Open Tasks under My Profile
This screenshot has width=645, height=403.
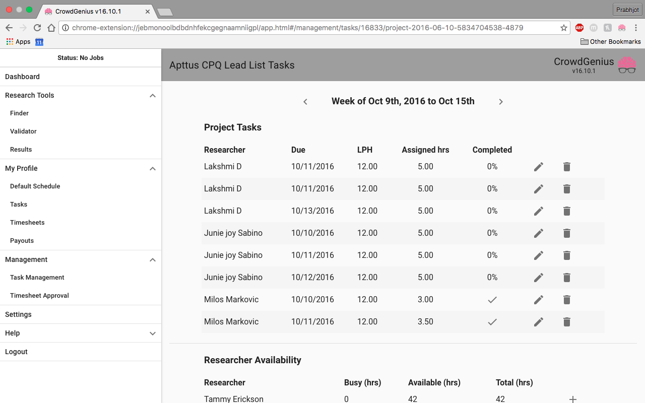coord(81,205)
